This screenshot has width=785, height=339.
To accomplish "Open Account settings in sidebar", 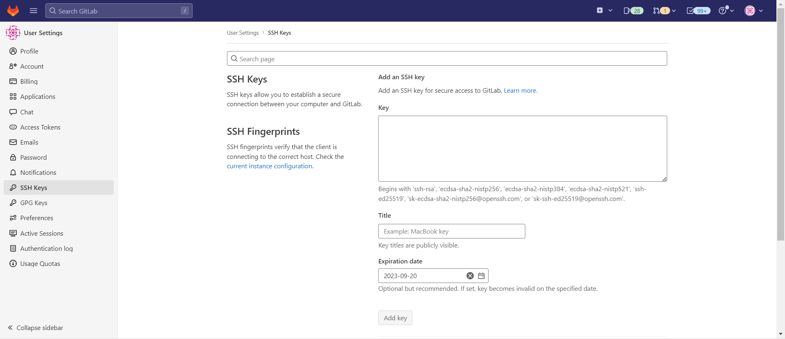I will 59,66.
